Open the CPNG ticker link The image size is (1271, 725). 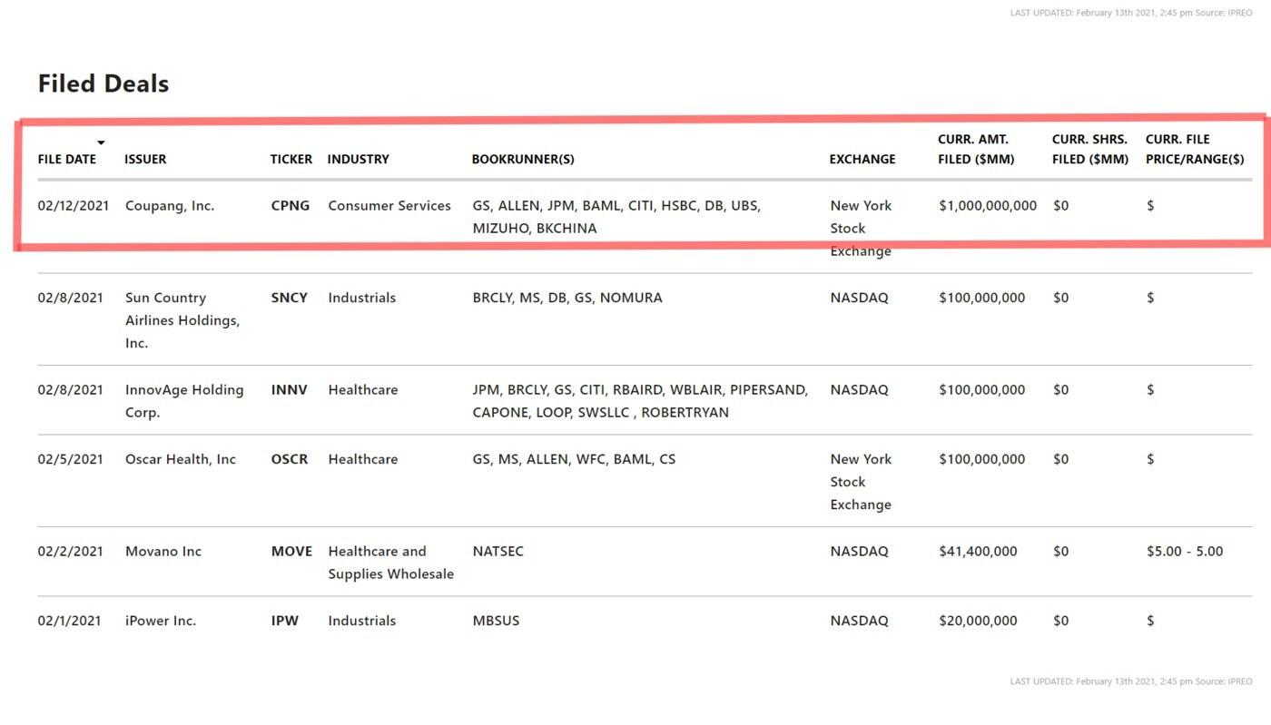[x=290, y=206]
